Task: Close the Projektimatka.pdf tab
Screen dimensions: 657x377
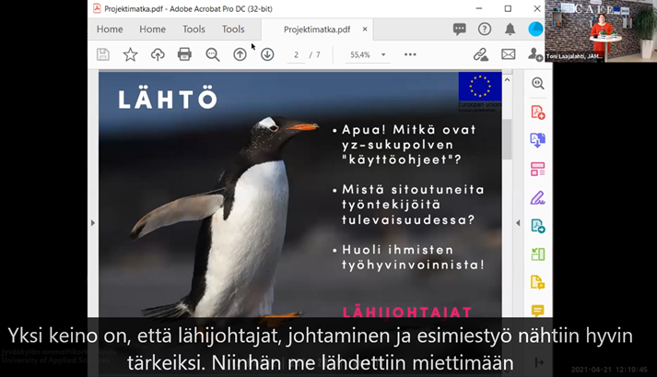Action: (x=365, y=29)
